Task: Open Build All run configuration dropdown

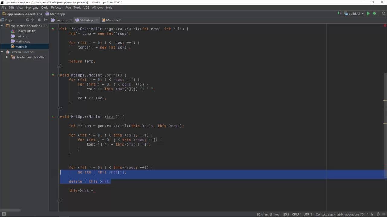Action: (x=354, y=14)
